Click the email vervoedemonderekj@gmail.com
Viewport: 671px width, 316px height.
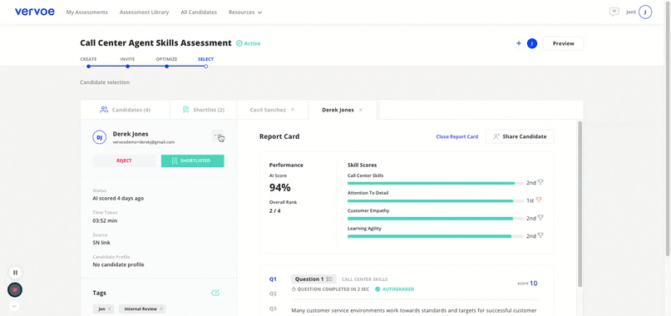143,142
